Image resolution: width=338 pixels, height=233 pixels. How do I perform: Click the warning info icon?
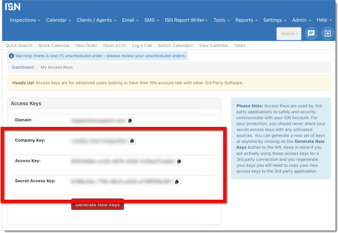pos(11,56)
